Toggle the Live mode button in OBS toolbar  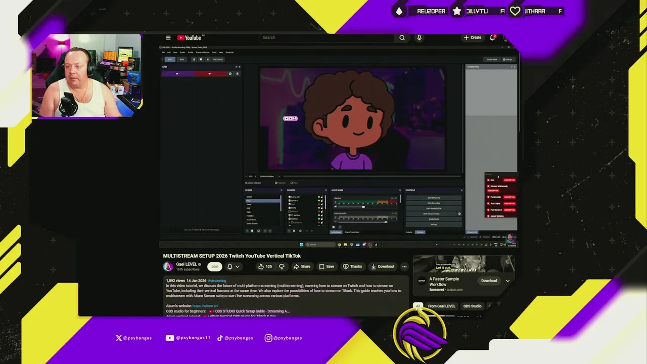pyautogui.click(x=170, y=59)
